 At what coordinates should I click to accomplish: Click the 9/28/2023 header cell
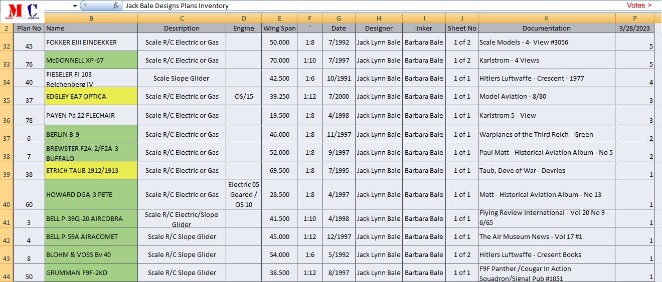(x=634, y=28)
